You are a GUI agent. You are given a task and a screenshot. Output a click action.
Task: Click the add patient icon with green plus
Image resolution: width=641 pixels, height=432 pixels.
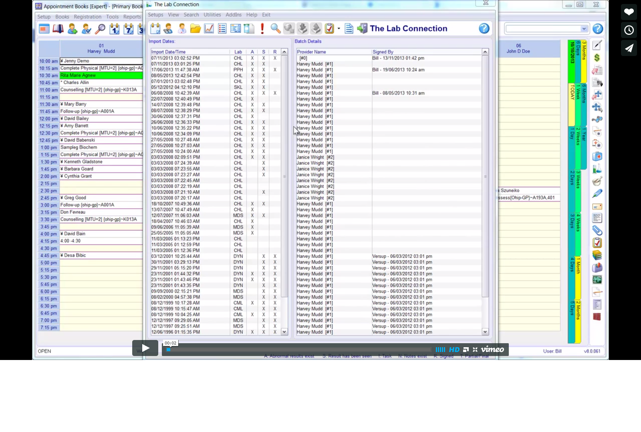(73, 29)
